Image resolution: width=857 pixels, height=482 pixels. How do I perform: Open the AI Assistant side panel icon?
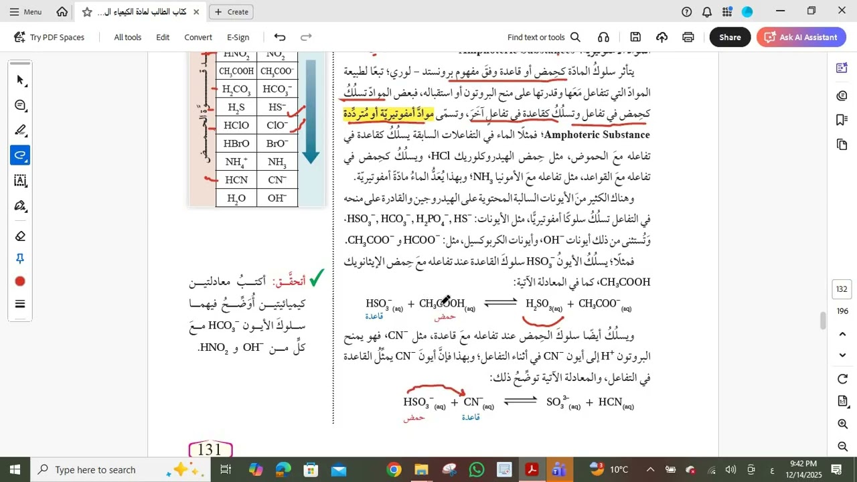coord(842,68)
